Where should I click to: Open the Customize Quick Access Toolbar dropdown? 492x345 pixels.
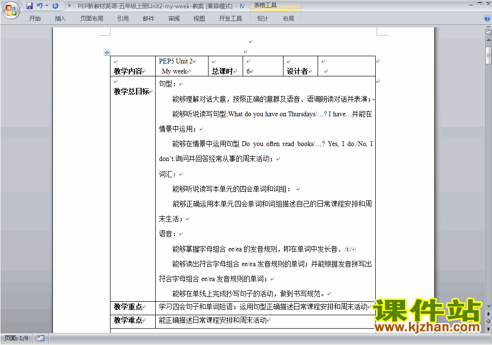(69, 6)
